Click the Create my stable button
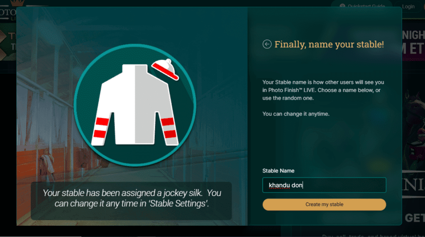 click(x=324, y=205)
